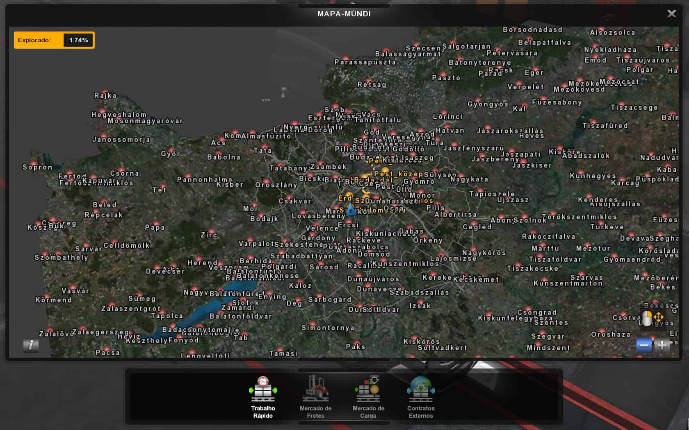This screenshot has width=689, height=430.
Task: Click the blue player position arrow
Action: pos(350,211)
